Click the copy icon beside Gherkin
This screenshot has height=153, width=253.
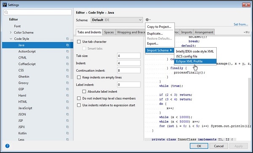pyautogui.click(x=67, y=77)
